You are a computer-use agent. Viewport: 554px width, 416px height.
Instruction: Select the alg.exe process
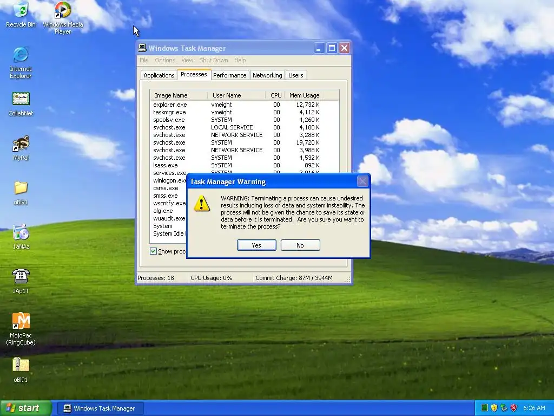[x=163, y=211]
